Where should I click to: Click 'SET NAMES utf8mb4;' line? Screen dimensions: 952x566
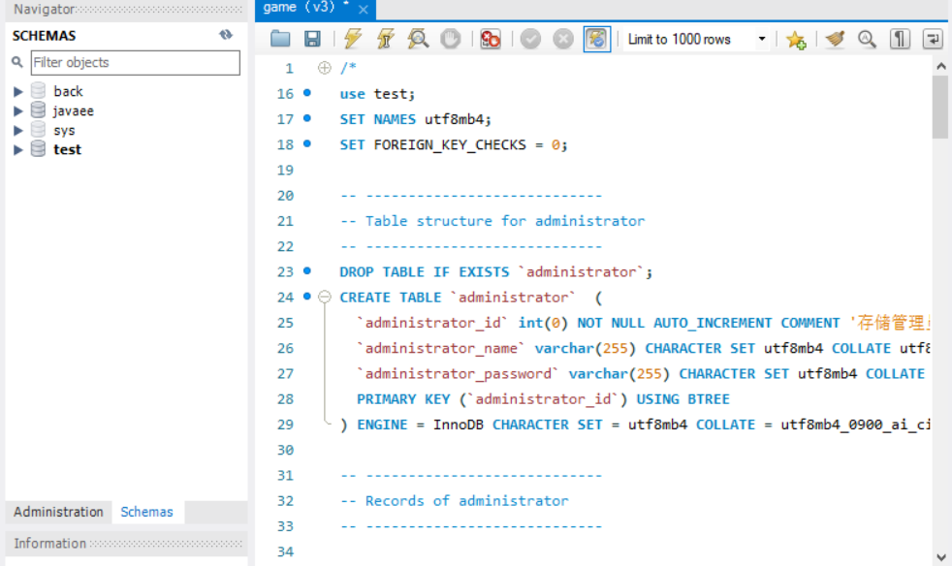coord(415,119)
